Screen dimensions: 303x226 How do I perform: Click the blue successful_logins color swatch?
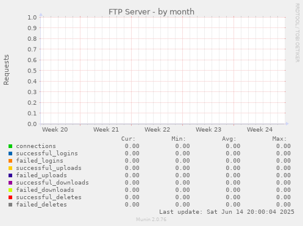point(10,154)
